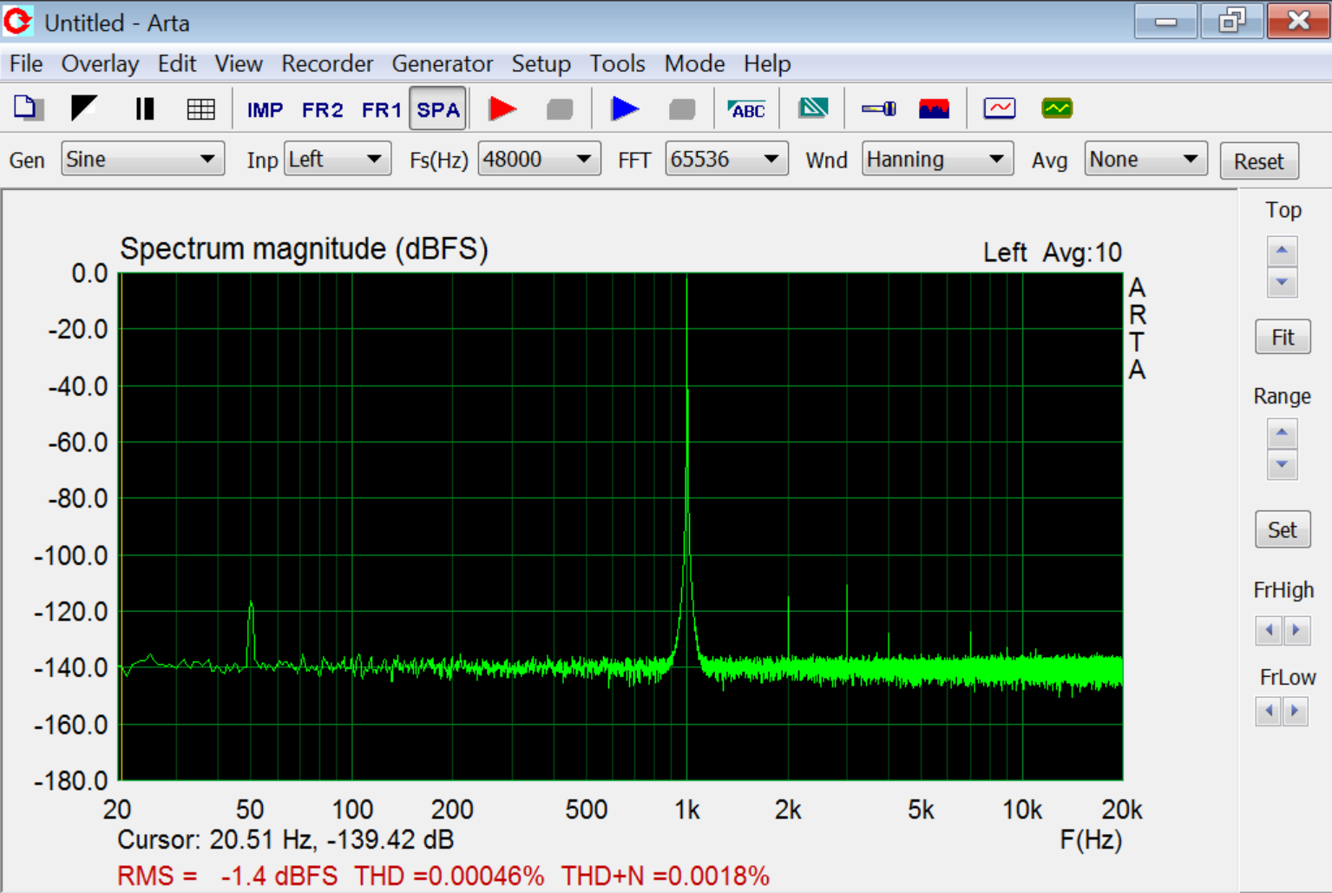
Task: Click the THD+N =0.0018% readout
Action: [x=665, y=876]
